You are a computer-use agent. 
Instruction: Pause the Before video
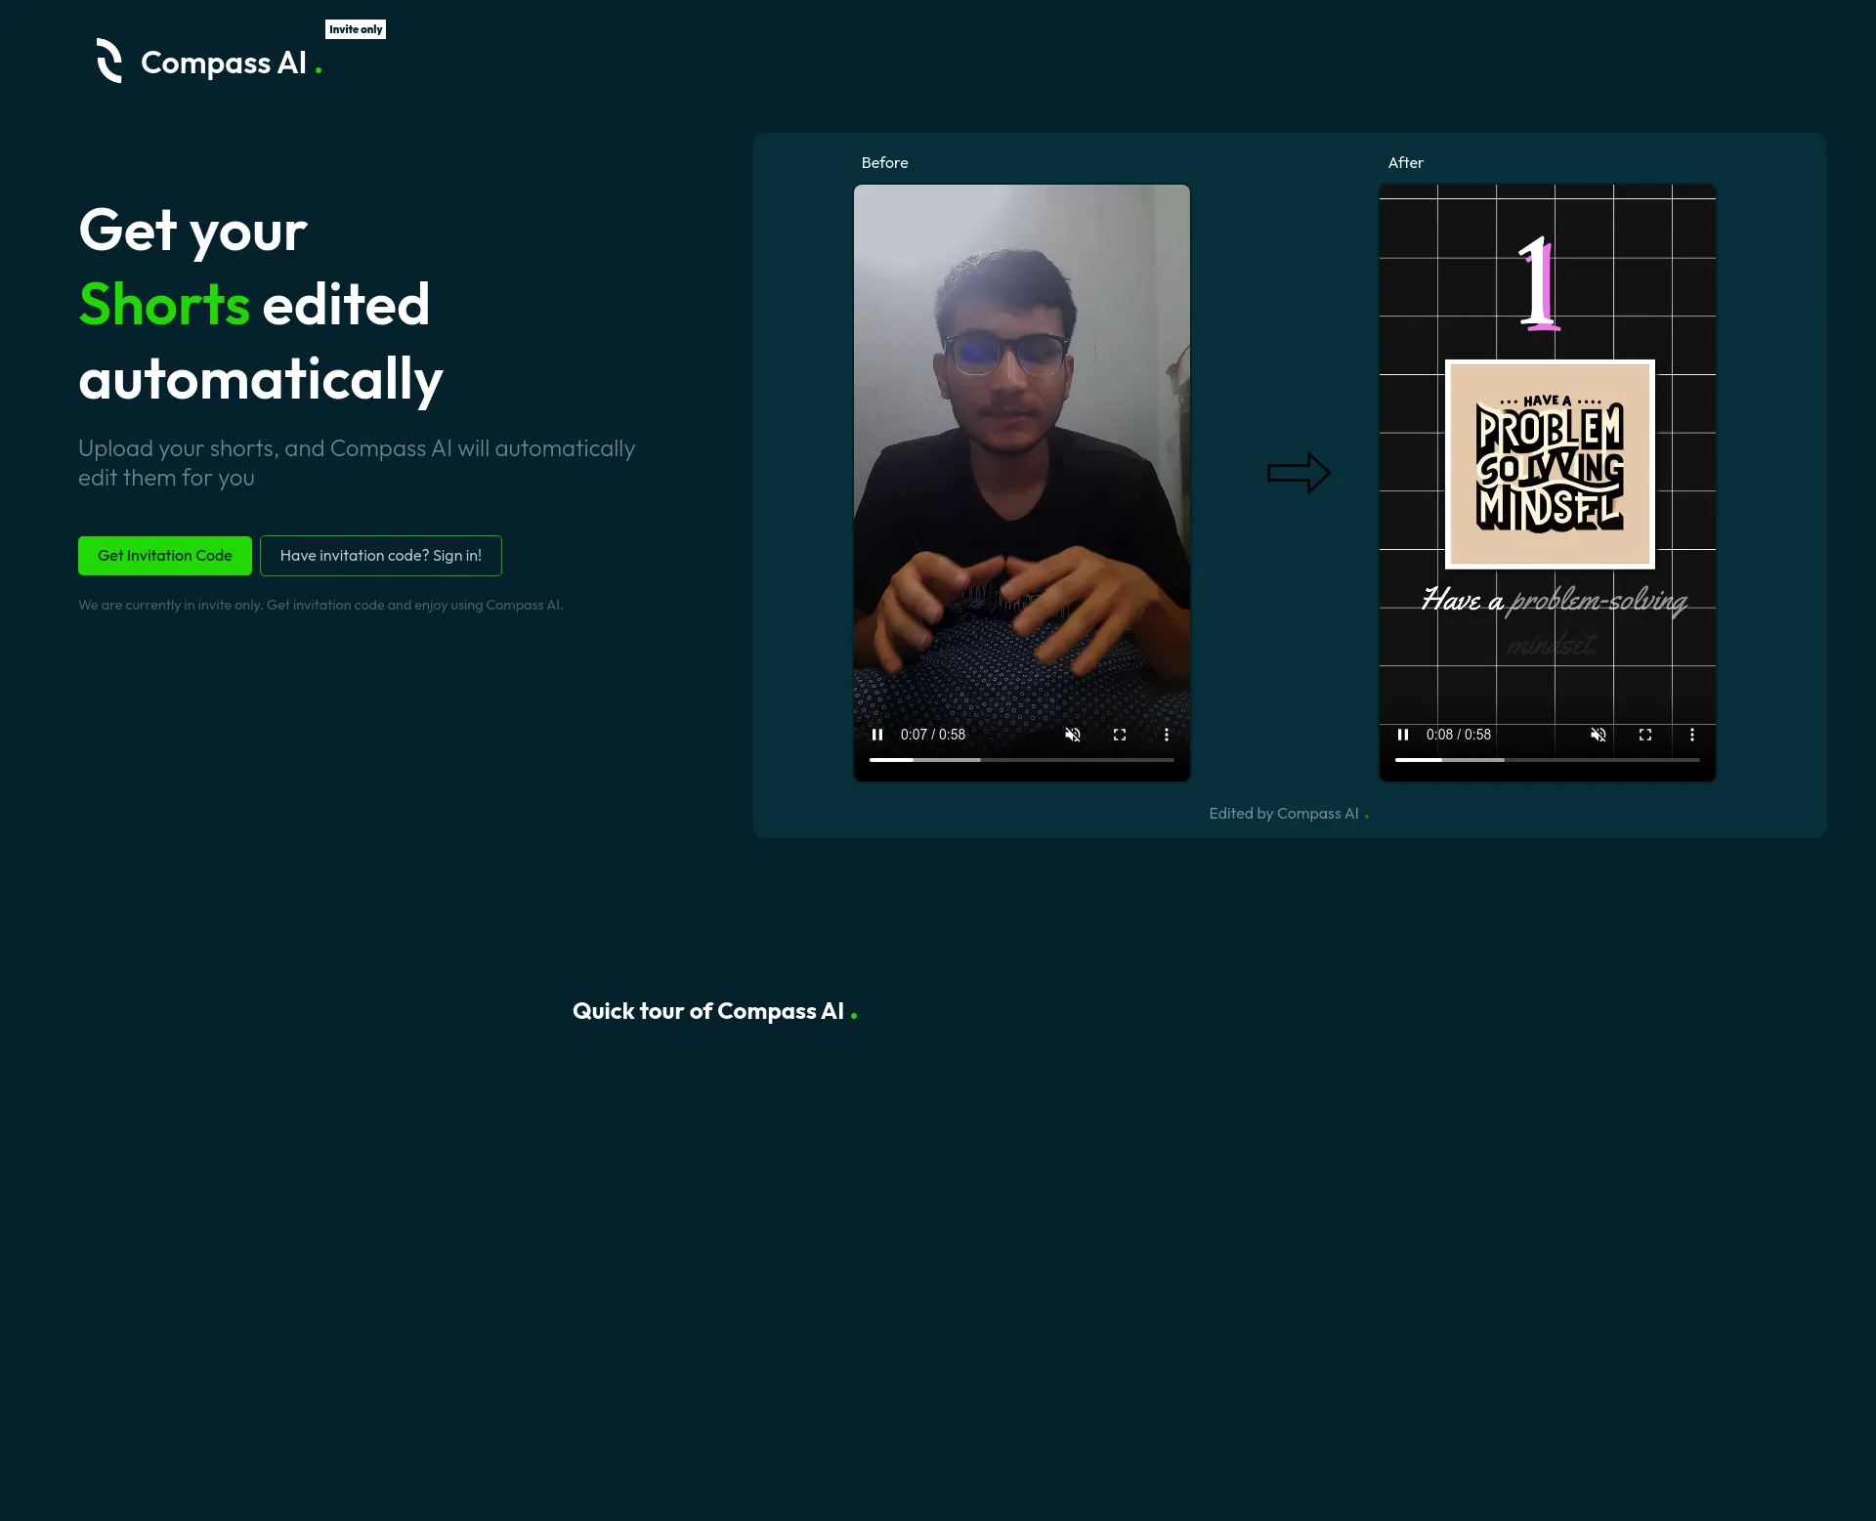(x=877, y=735)
